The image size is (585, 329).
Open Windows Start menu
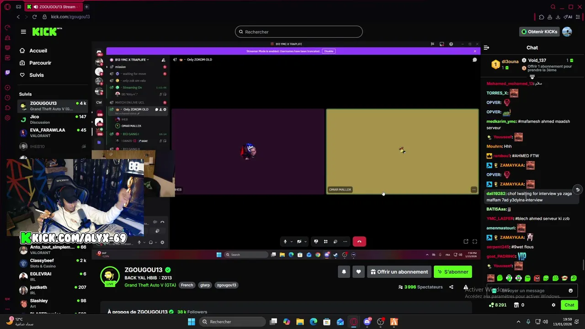pyautogui.click(x=191, y=322)
